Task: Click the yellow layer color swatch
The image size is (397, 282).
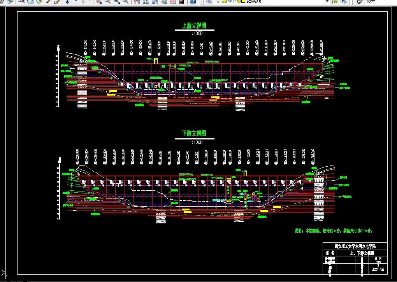Action: coord(243,1)
